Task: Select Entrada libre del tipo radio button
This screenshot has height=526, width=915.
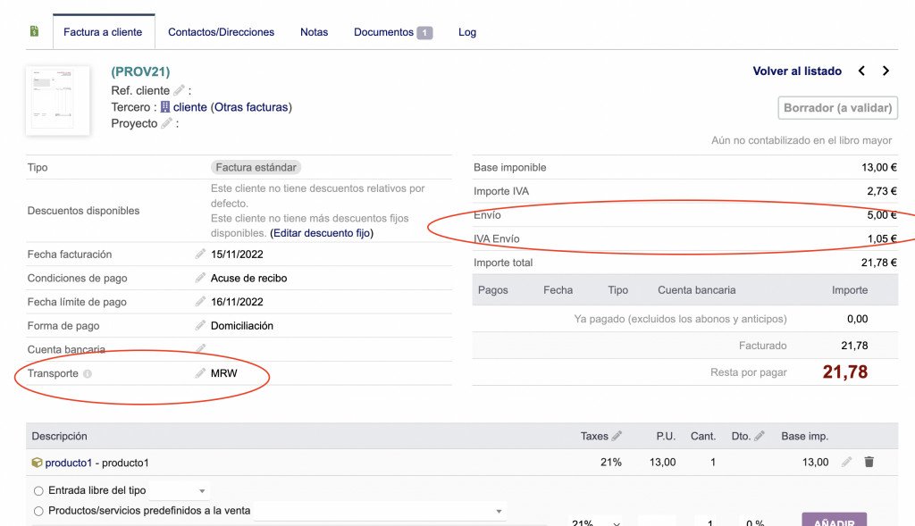Action: (38, 490)
